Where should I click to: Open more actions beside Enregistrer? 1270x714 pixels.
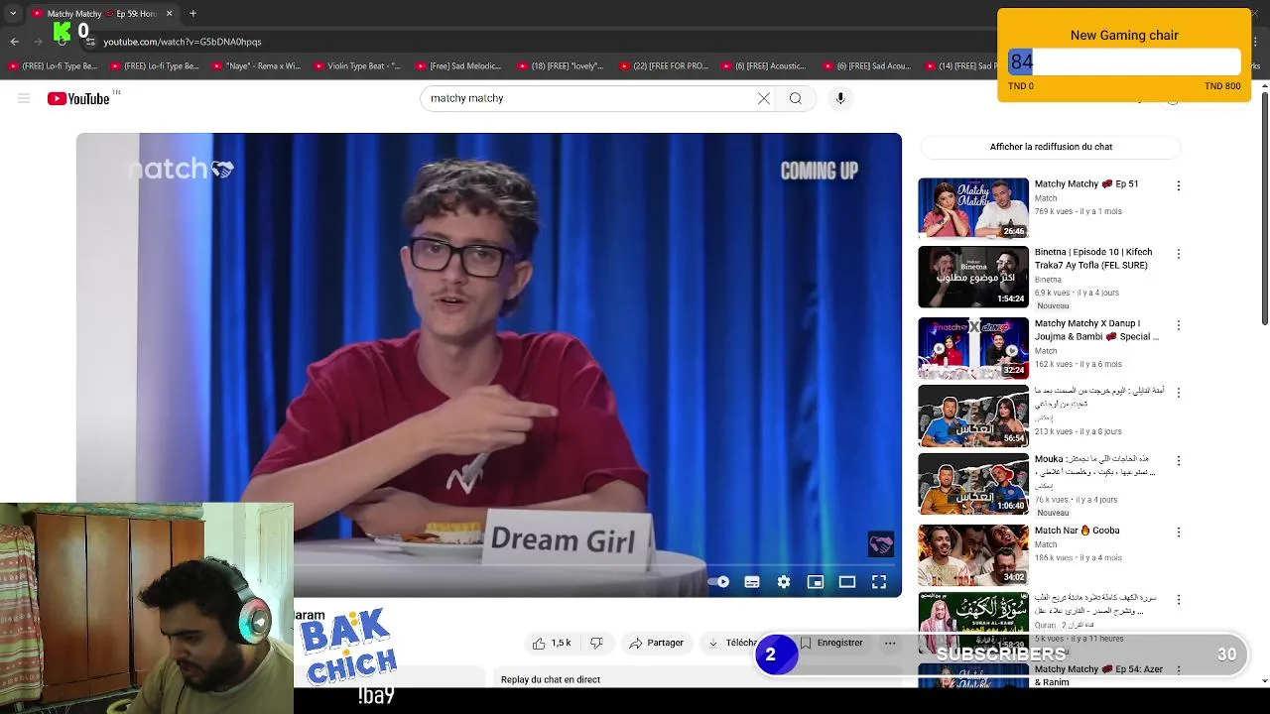click(x=890, y=643)
